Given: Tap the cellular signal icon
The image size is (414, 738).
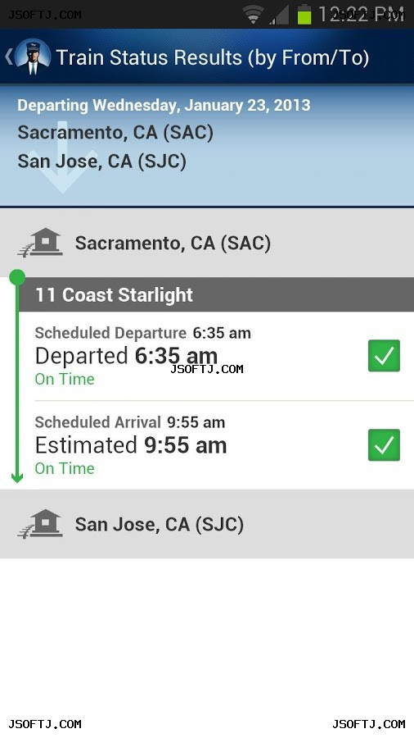Looking at the screenshot, I should 279,15.
